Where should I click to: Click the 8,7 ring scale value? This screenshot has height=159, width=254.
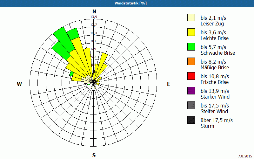(x=94, y=41)
